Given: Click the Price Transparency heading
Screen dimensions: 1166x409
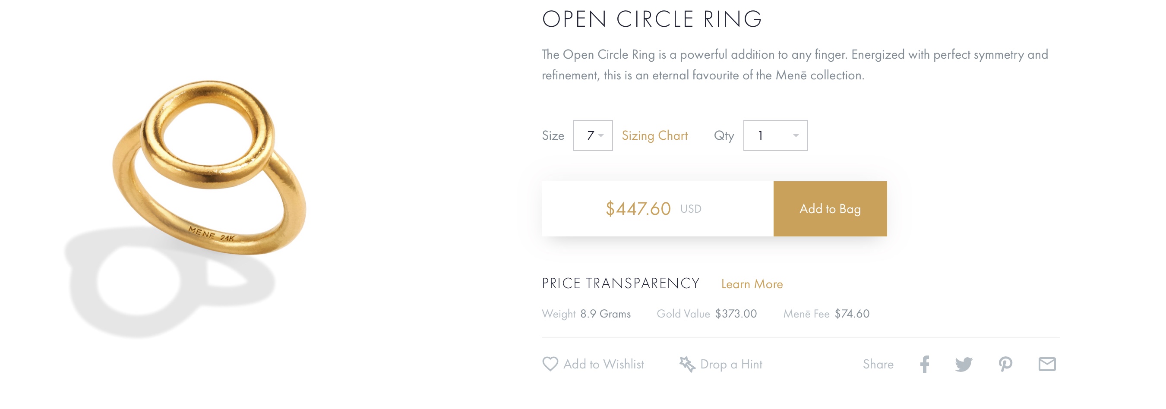Looking at the screenshot, I should click(621, 284).
